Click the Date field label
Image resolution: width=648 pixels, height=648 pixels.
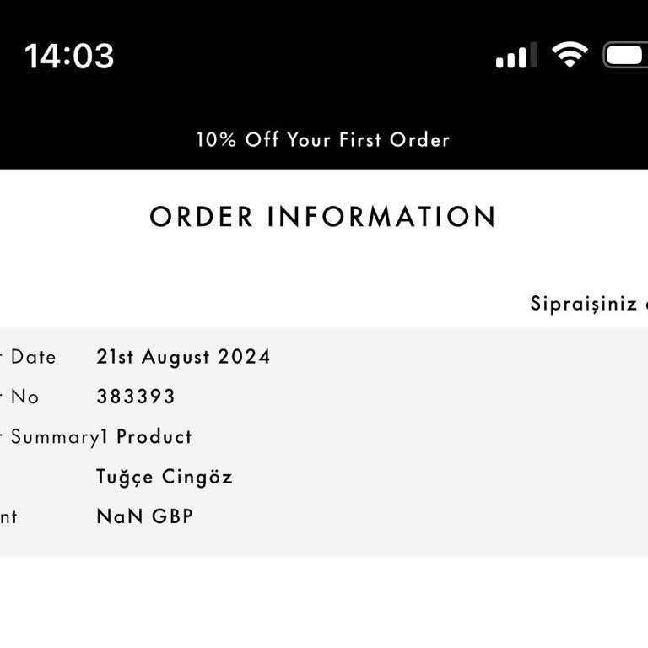point(32,357)
